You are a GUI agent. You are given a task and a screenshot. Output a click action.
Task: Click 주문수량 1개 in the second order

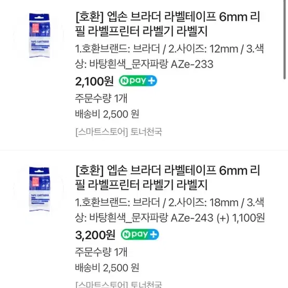[x=101, y=252]
